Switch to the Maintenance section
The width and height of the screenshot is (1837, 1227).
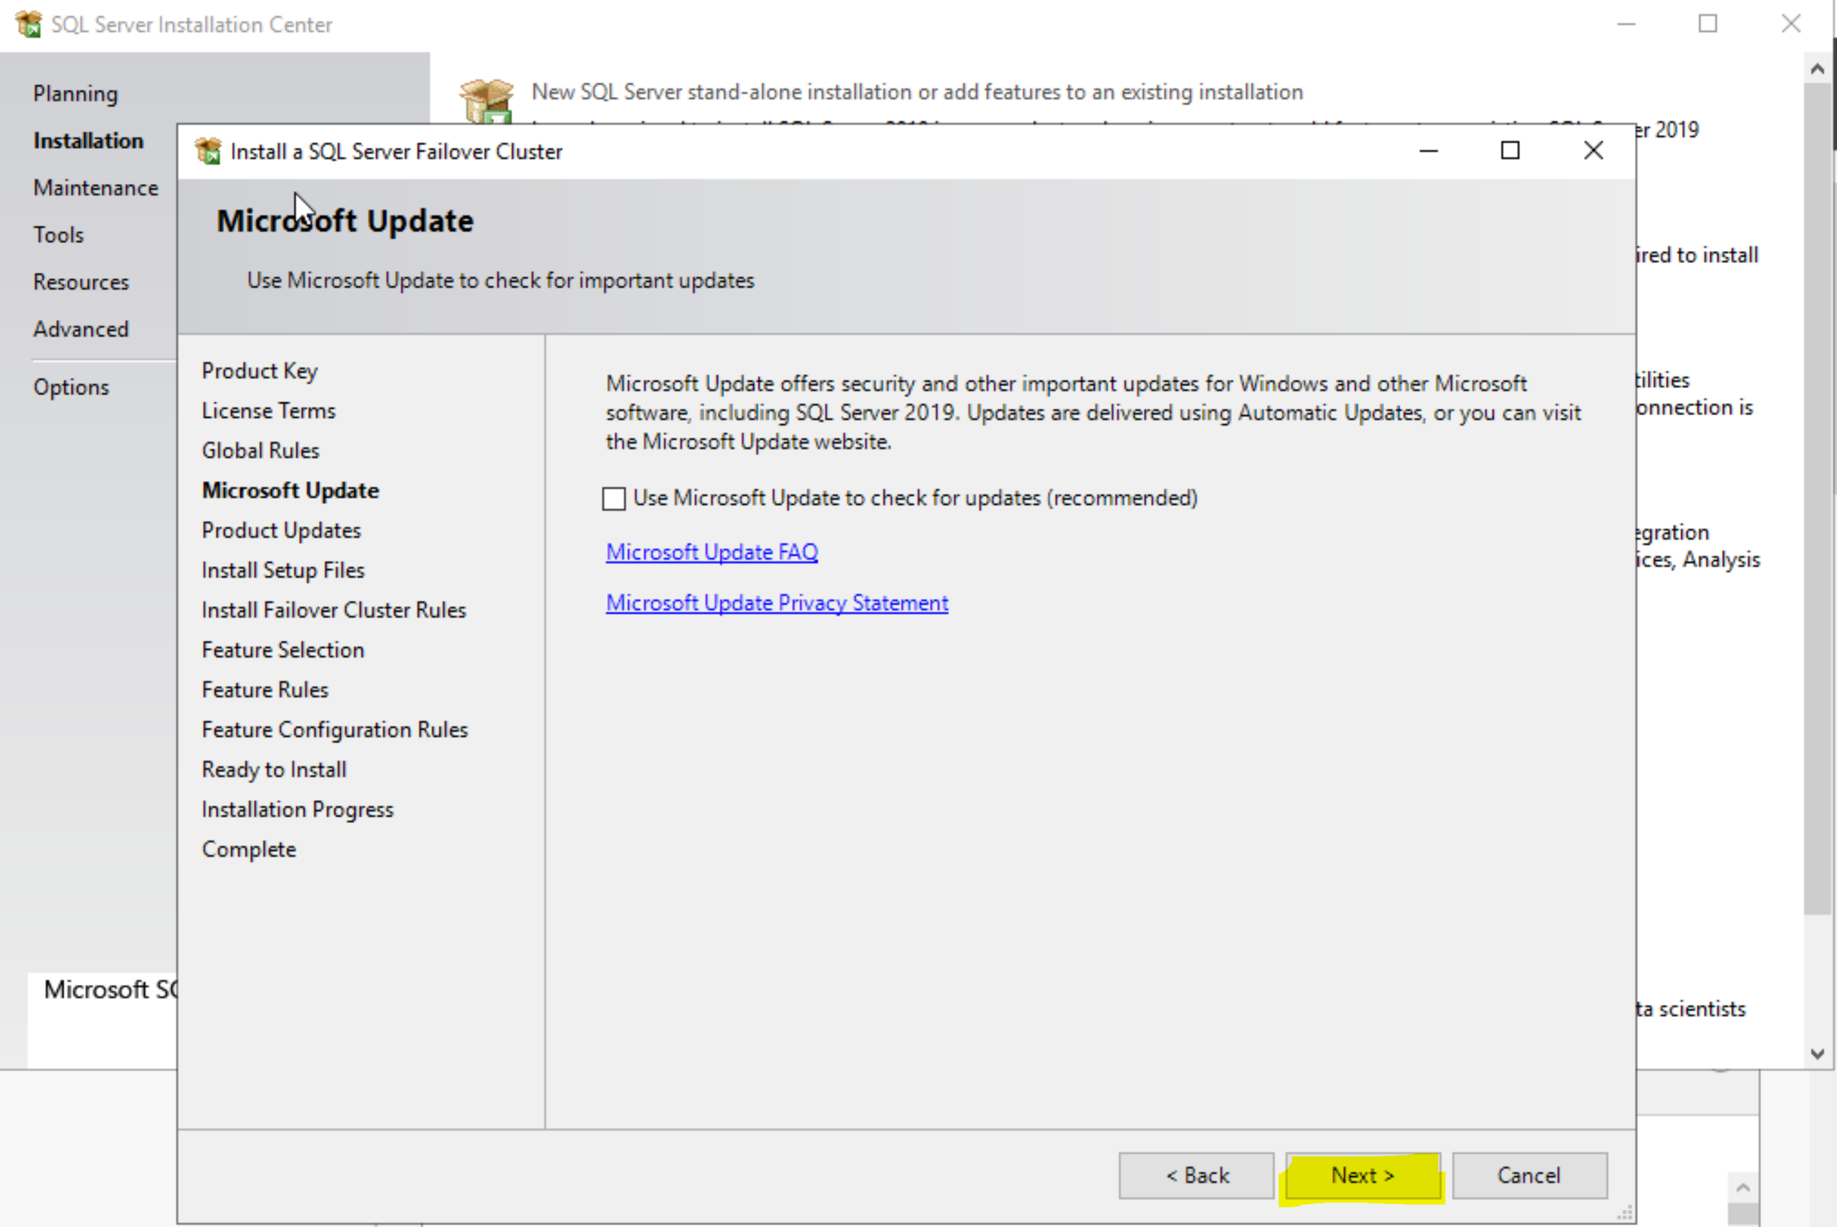[x=96, y=188]
